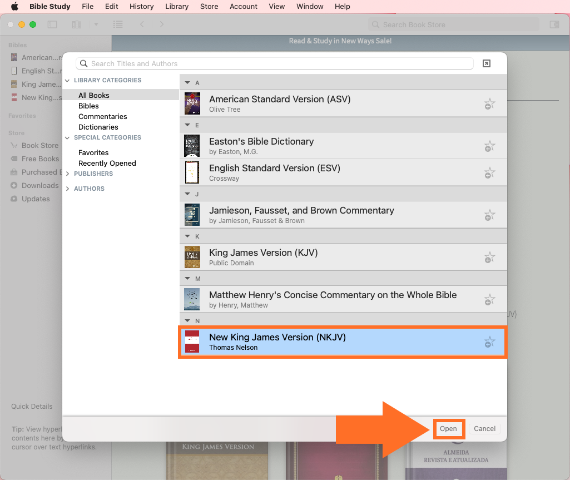Image resolution: width=570 pixels, height=480 pixels.
Task: Toggle favorite star for Easton's Bible Dictionary
Action: click(489, 146)
